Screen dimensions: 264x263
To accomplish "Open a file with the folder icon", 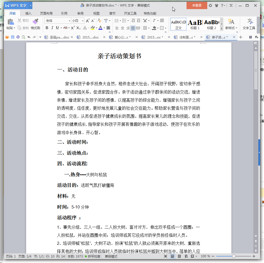I will coord(7,37).
